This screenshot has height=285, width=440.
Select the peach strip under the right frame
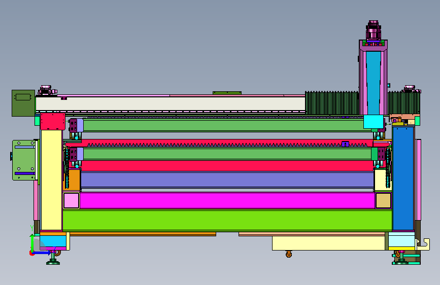[x=312, y=234]
